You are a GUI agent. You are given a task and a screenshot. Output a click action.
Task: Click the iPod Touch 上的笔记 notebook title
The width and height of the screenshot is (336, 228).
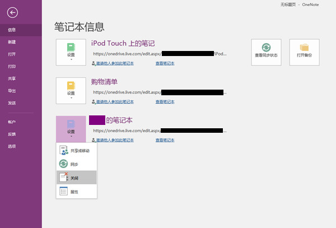(123, 43)
